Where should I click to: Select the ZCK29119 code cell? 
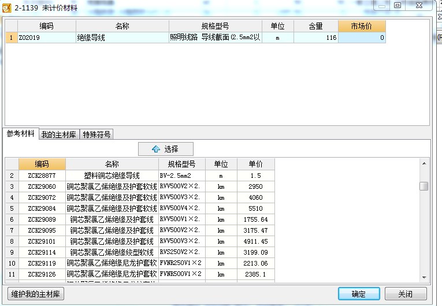tap(42, 263)
